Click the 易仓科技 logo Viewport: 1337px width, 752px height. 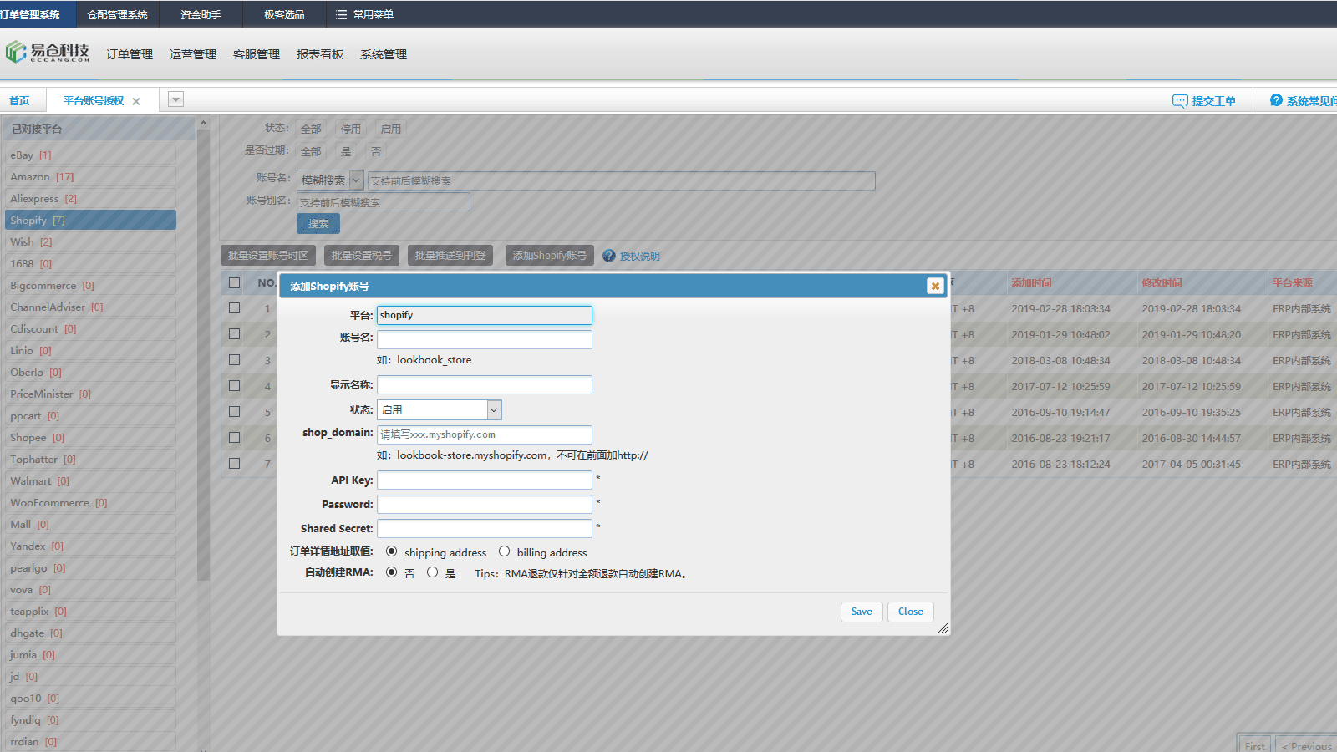point(48,53)
